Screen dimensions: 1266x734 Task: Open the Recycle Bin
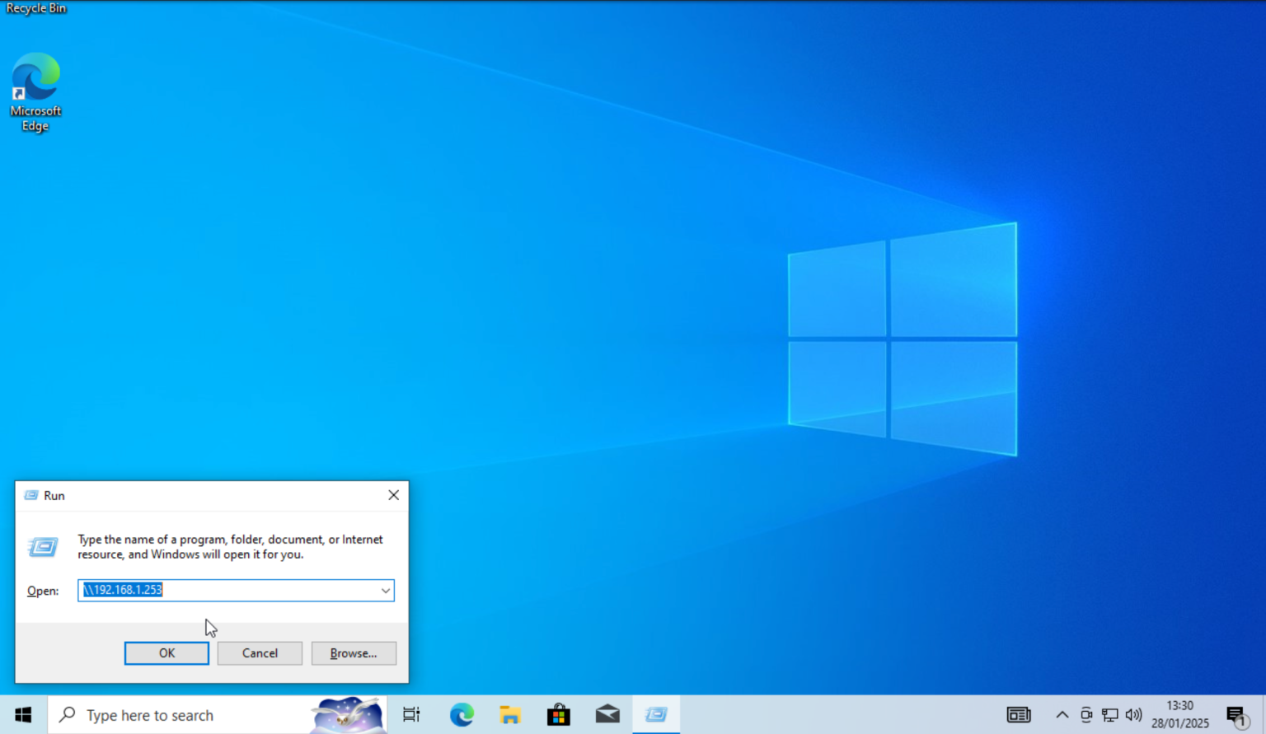(x=36, y=8)
